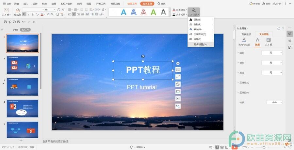Open the 阴影 dropdown in properties panel
This screenshot has width=294, height=150.
click(272, 53)
